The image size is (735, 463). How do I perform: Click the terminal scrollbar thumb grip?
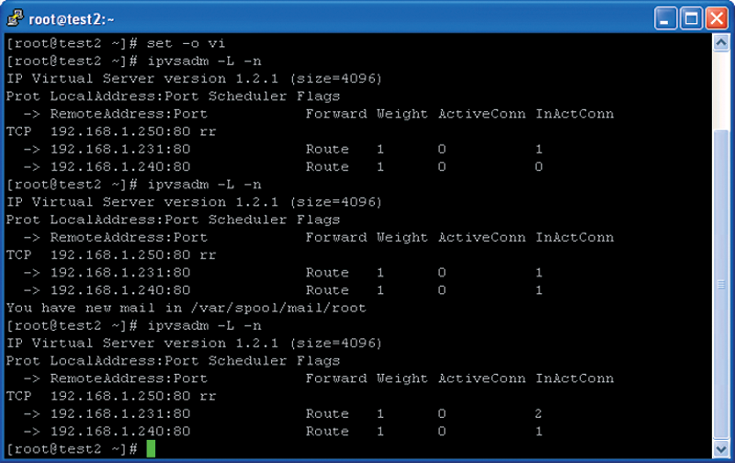[721, 285]
